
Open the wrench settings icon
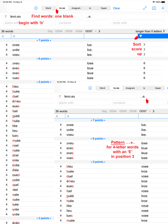point(145,8)
